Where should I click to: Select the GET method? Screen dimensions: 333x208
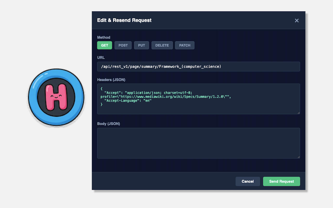[x=105, y=45]
